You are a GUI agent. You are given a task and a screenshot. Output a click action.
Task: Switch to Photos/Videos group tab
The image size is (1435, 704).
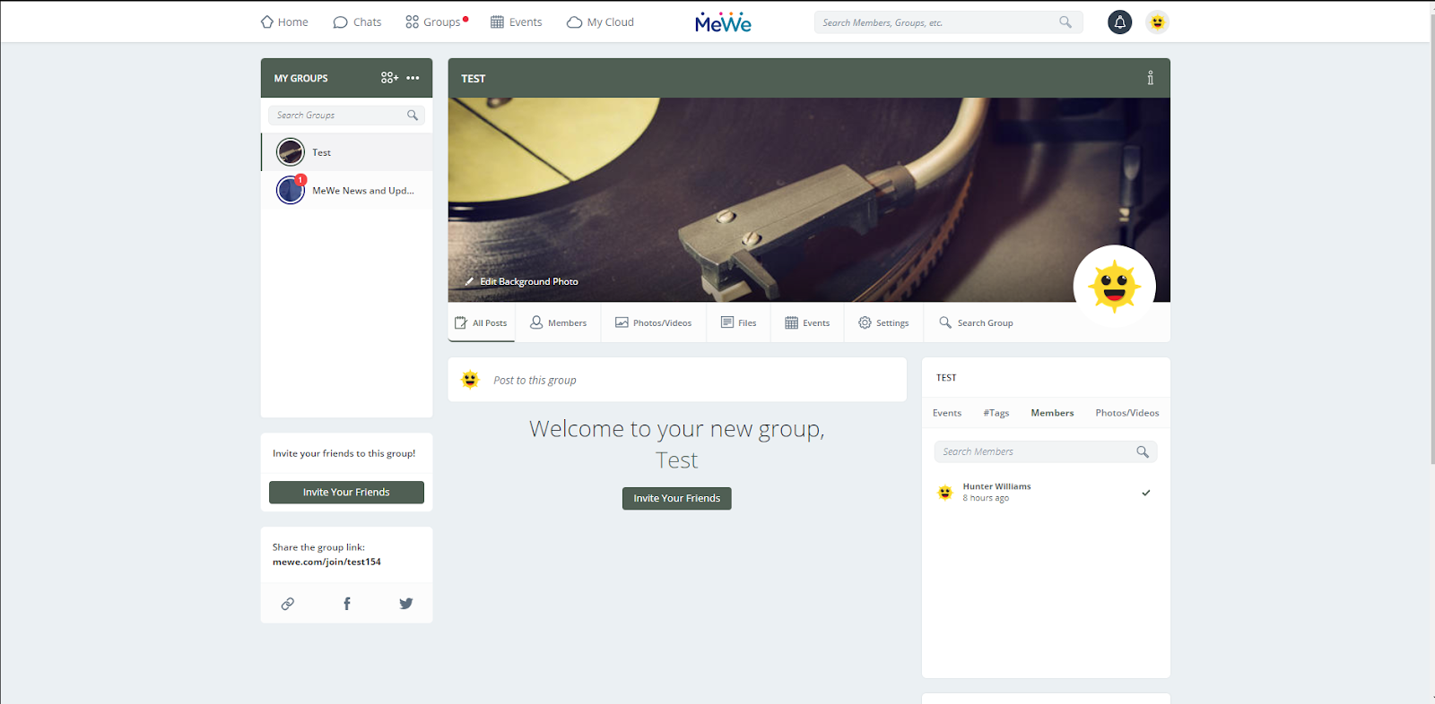(x=653, y=322)
